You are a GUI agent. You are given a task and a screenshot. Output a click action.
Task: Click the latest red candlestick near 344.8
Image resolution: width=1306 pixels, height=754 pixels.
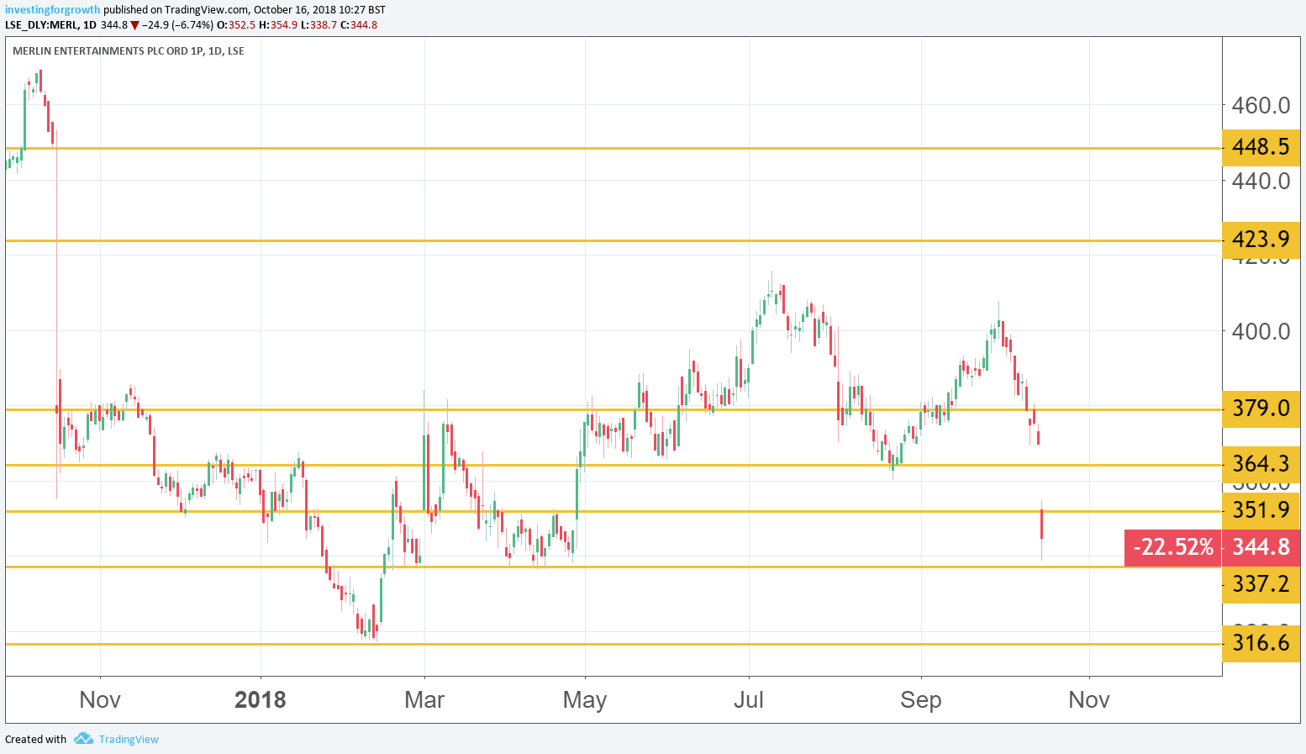(x=1041, y=525)
